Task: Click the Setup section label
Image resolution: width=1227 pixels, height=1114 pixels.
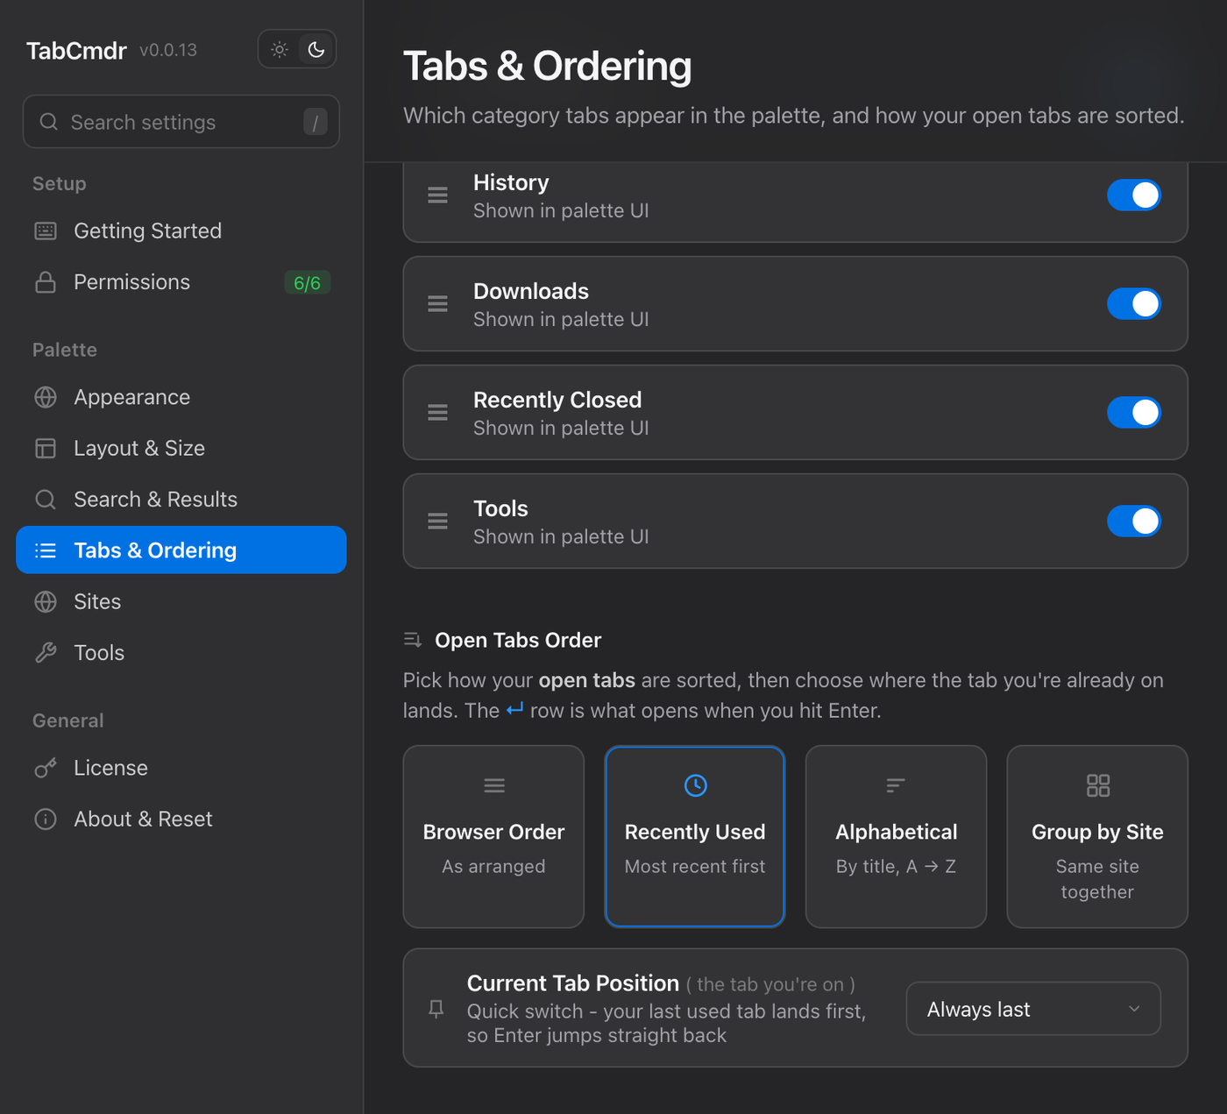Action: click(60, 183)
